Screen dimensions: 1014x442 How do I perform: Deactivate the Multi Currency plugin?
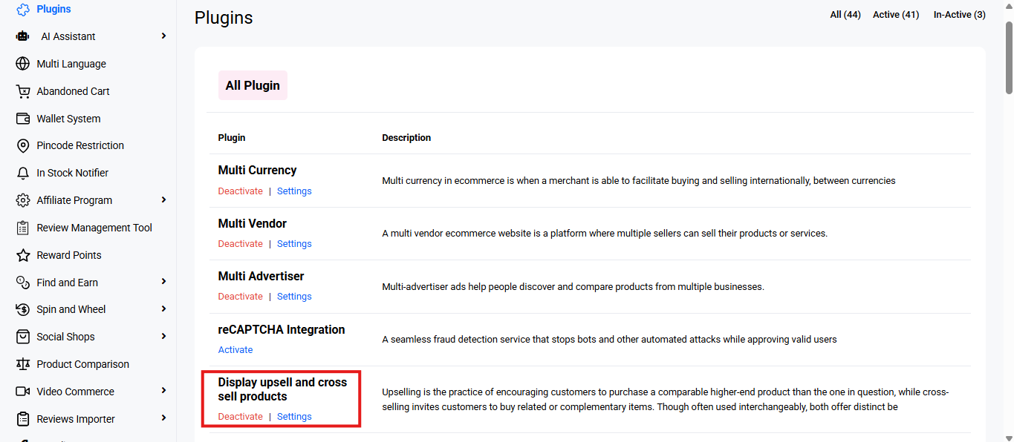[x=240, y=191]
